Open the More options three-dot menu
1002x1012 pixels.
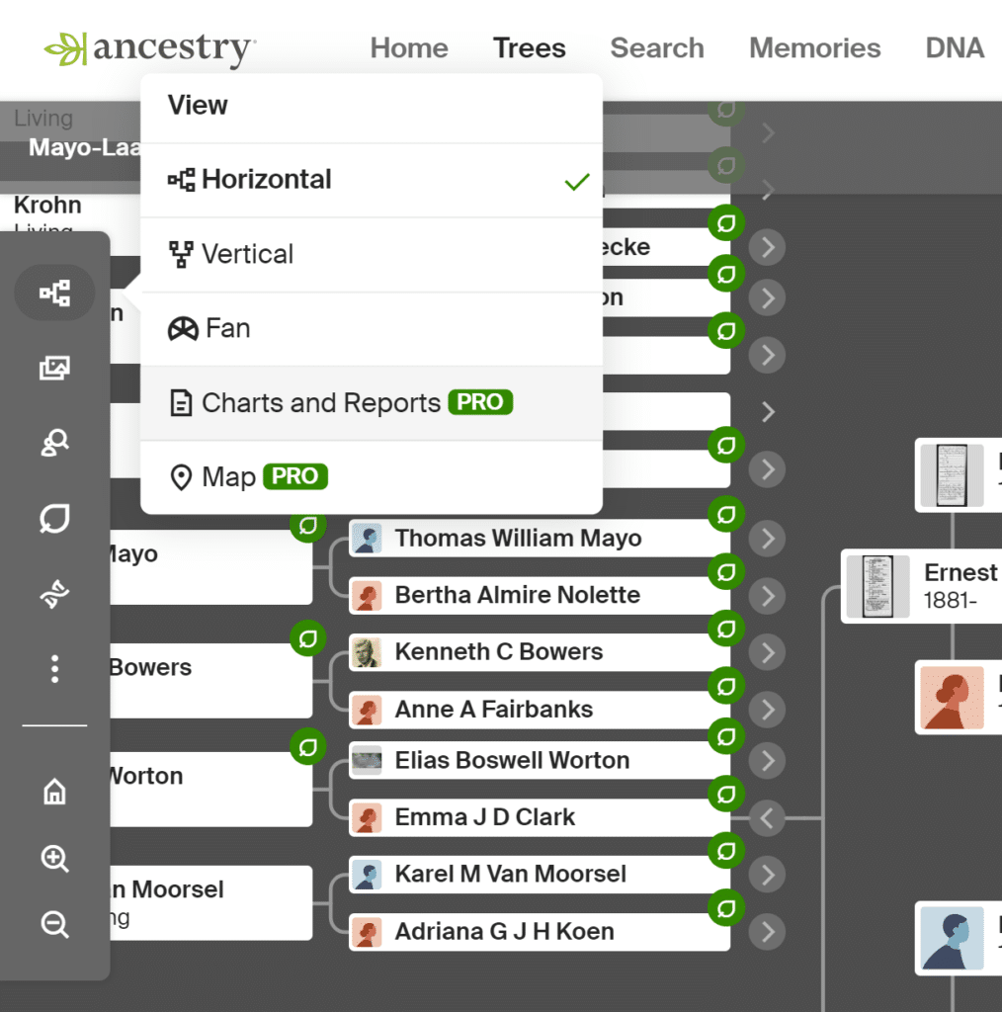[x=54, y=668]
